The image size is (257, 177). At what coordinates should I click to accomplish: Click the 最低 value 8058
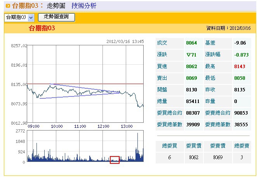[240, 78]
